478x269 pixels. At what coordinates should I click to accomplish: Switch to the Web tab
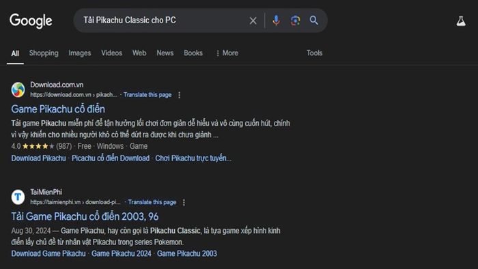click(139, 53)
